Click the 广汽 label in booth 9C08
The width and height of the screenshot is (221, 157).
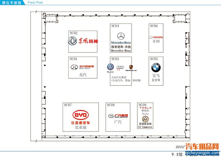coord(118,122)
